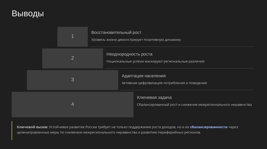
Task: Click the "Адаптация населения" heading
Action: [144, 76]
